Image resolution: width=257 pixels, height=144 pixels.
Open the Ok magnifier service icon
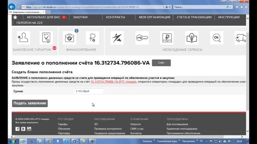(217, 38)
